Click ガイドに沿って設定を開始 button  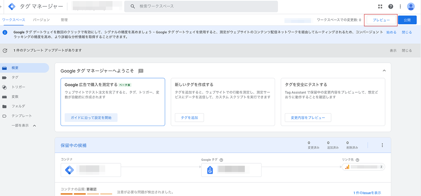point(91,118)
